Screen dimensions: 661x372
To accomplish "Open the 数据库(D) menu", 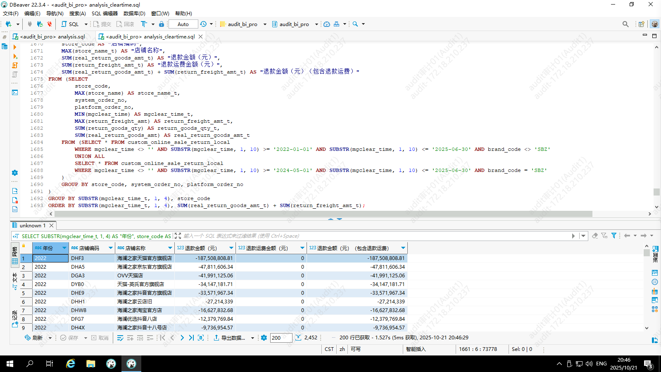I will [134, 13].
